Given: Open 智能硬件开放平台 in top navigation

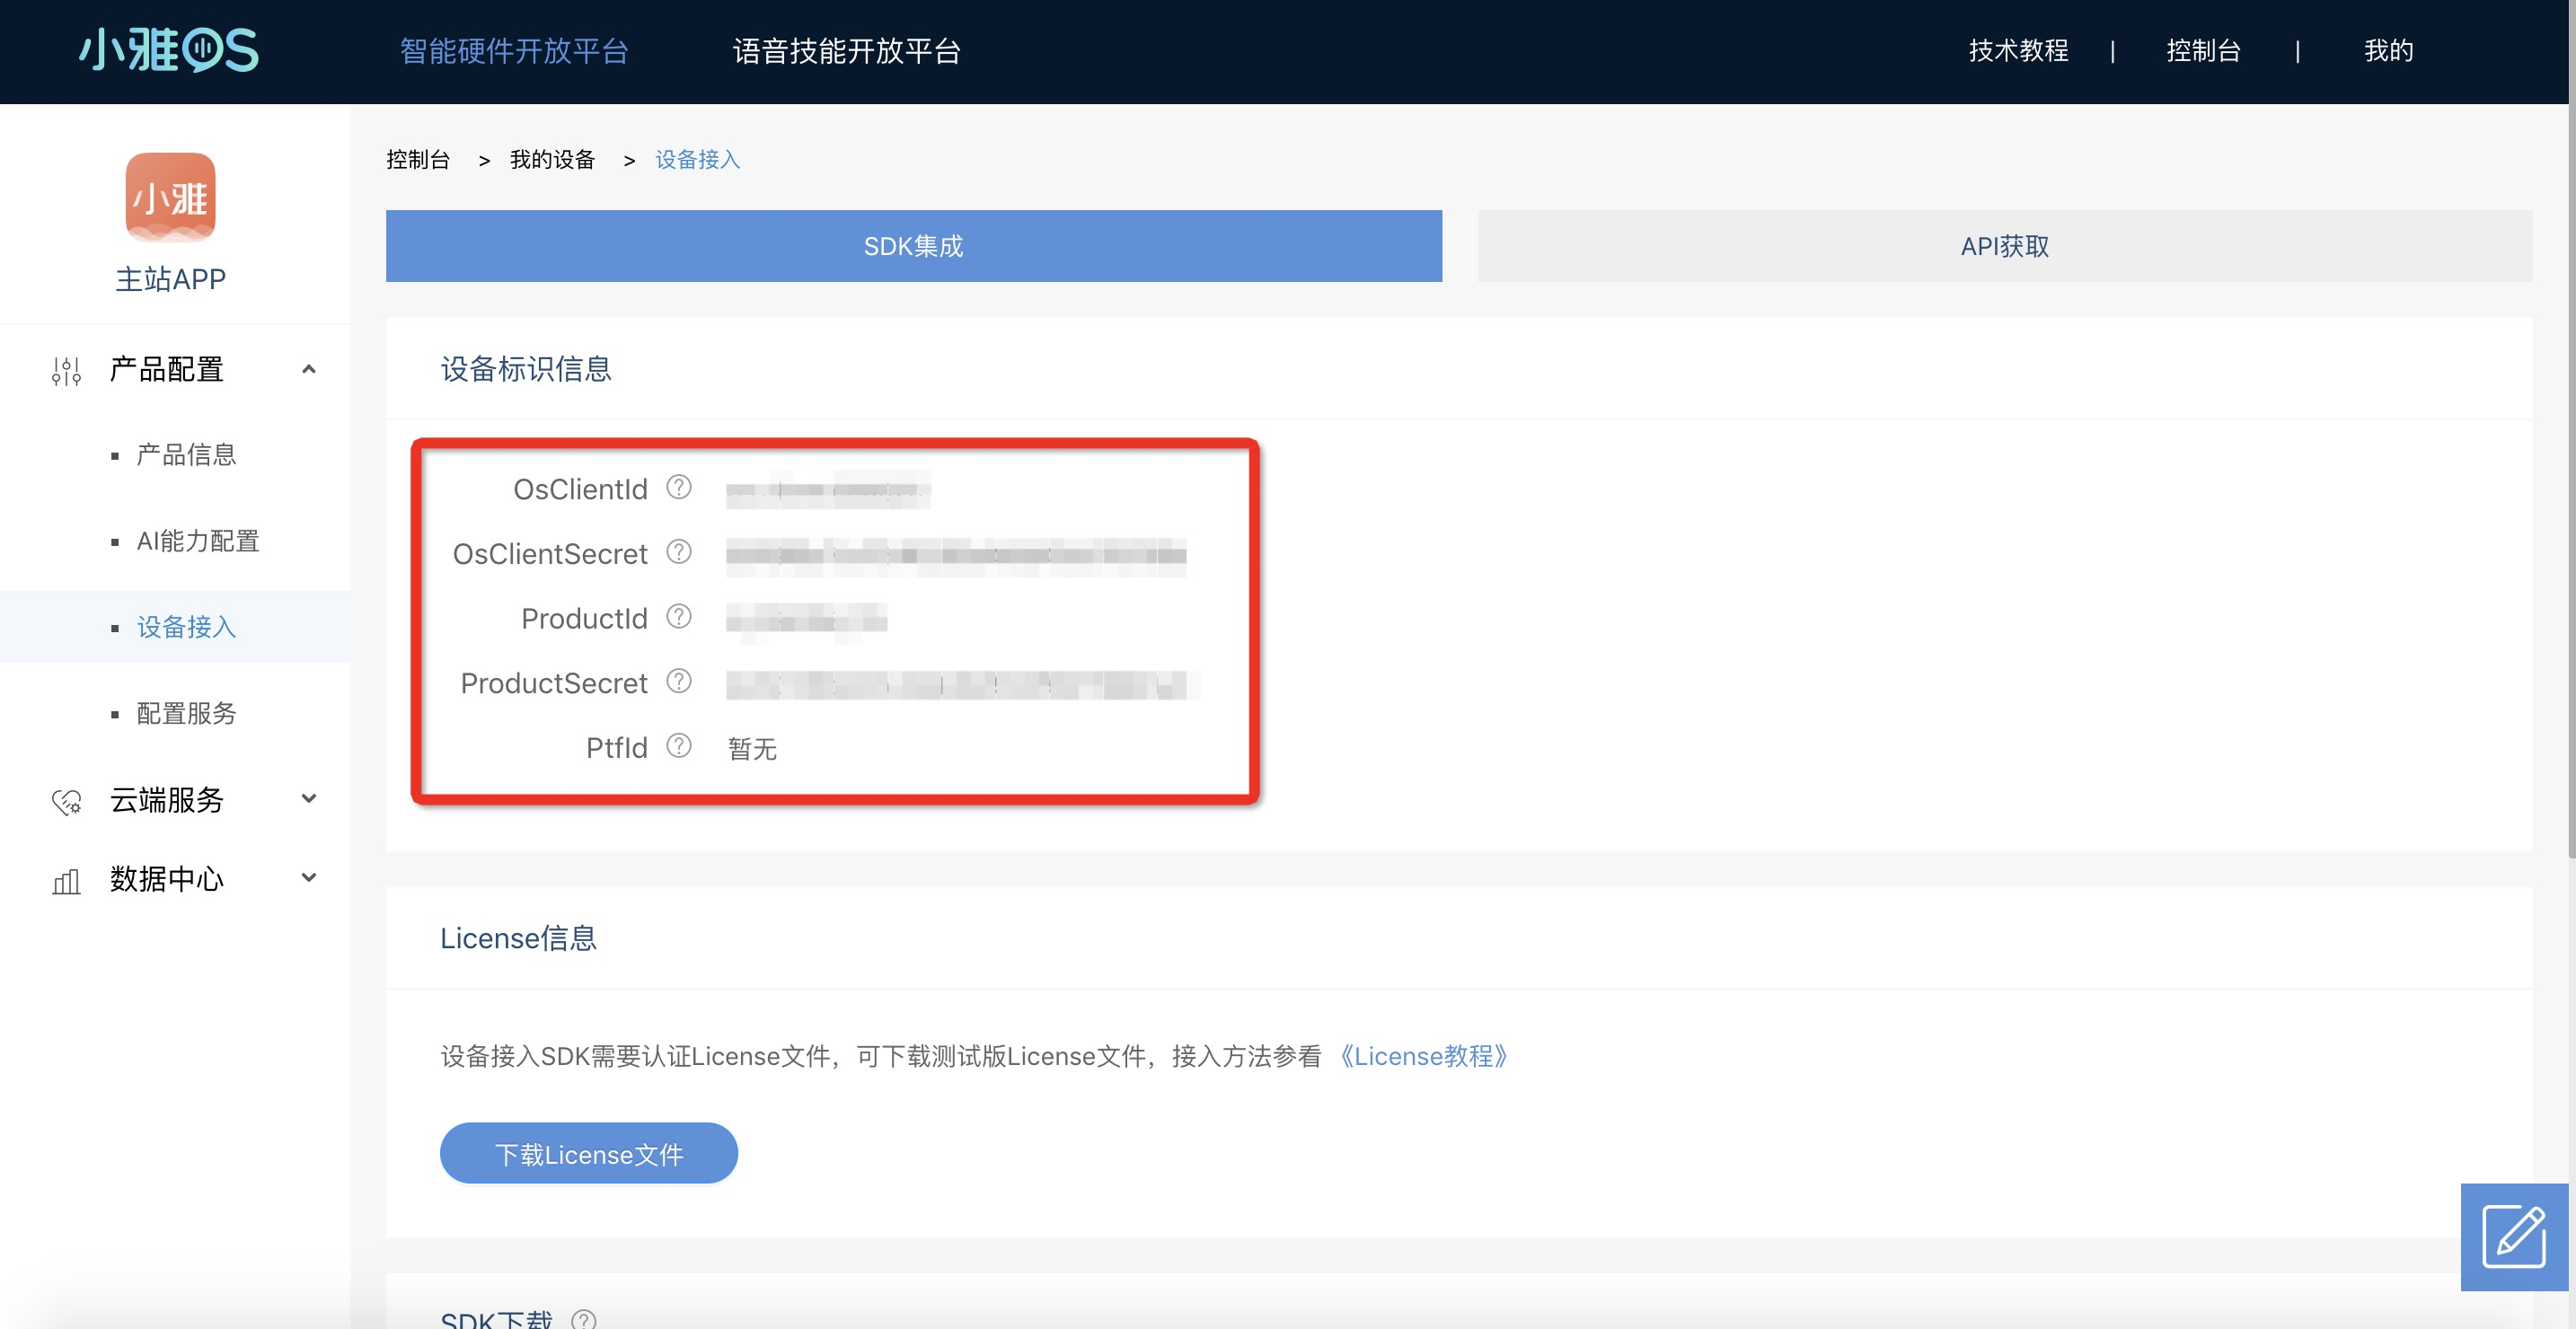Looking at the screenshot, I should pyautogui.click(x=514, y=51).
